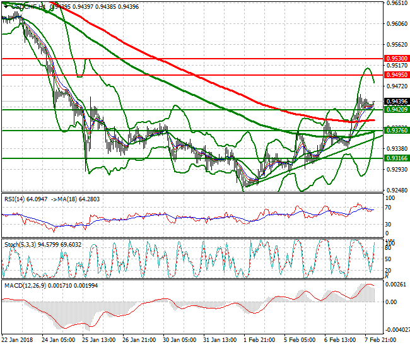Click the 1 Feb 21:00 time label
This screenshot has height=347, width=410.
click(259, 340)
